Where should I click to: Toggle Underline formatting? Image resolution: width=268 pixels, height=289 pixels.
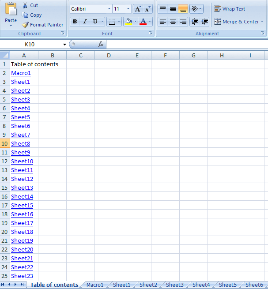pyautogui.click(x=95, y=22)
